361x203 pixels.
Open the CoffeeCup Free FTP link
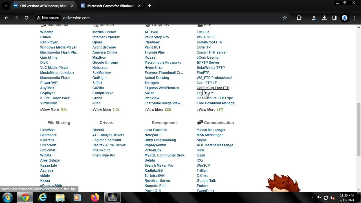click(213, 88)
